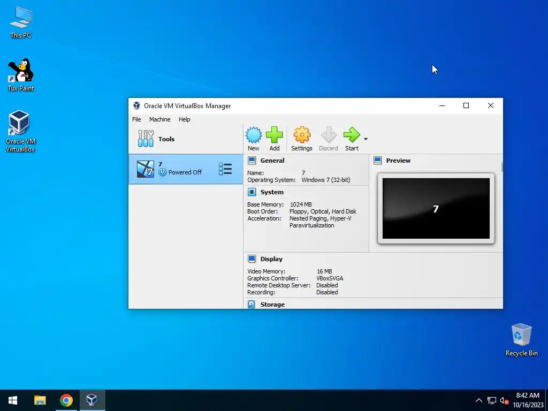
Task: Click the Storage section disk icon
Action: 252,304
